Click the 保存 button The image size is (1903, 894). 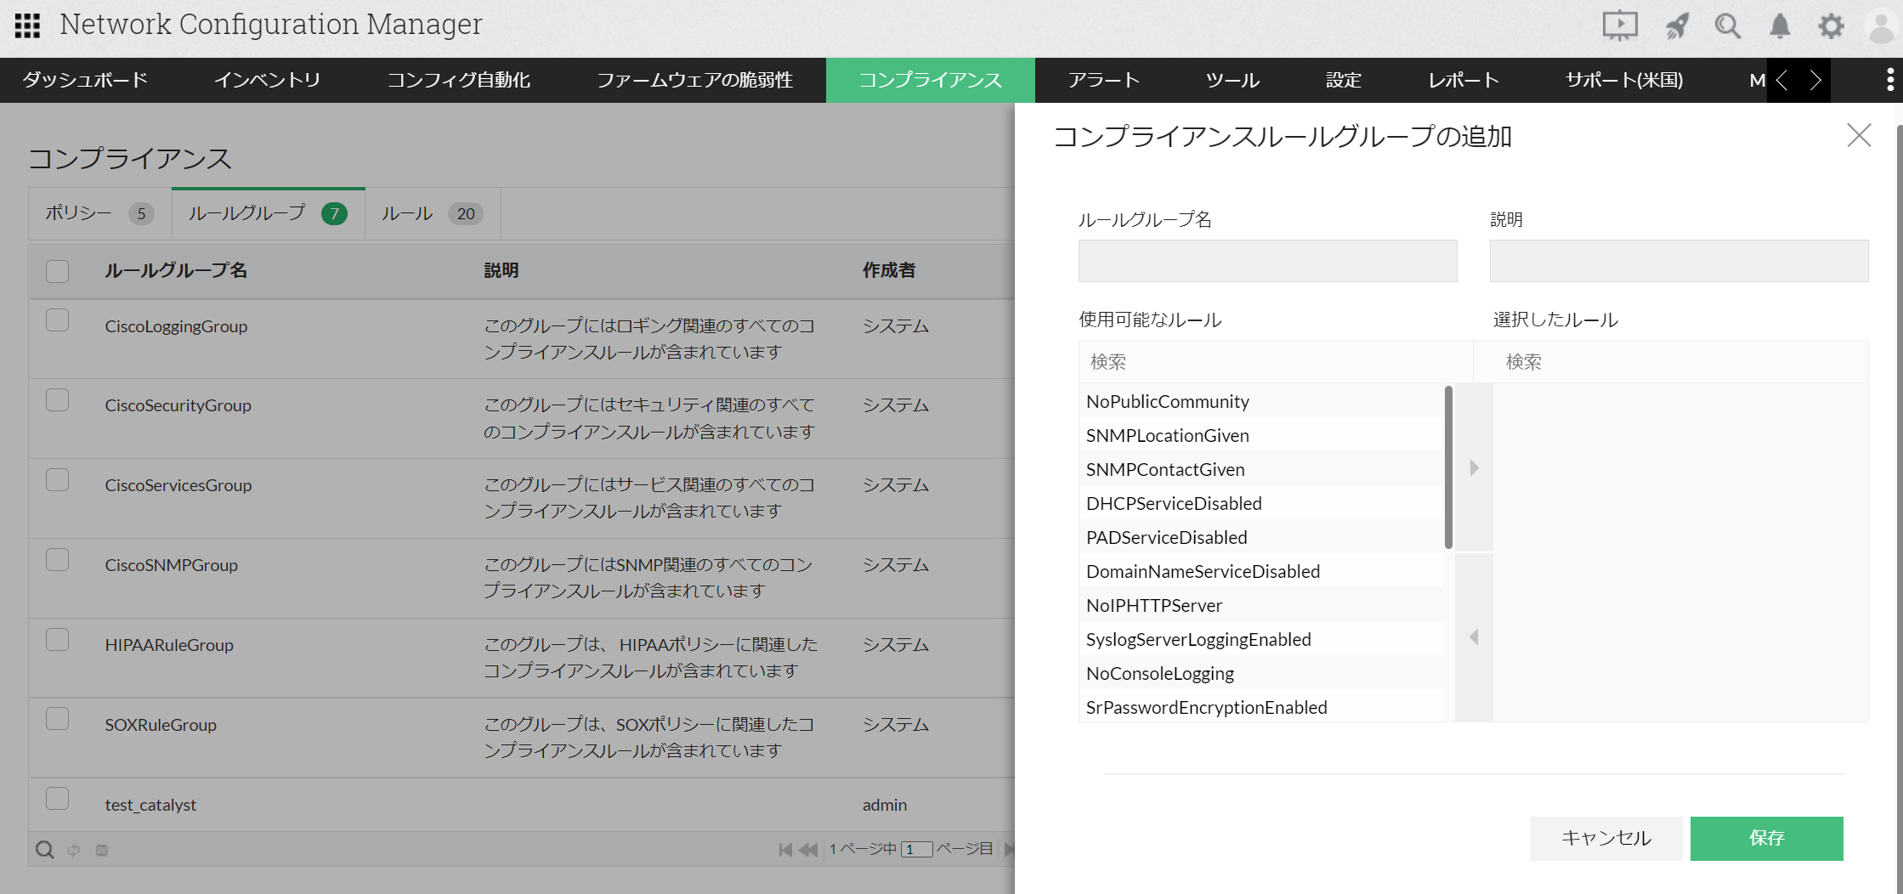click(x=1766, y=838)
